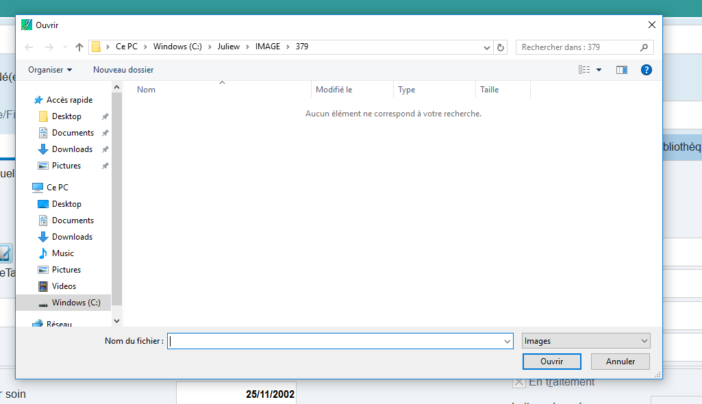Toggle the preview pane icon
The height and width of the screenshot is (404, 702).
[621, 70]
